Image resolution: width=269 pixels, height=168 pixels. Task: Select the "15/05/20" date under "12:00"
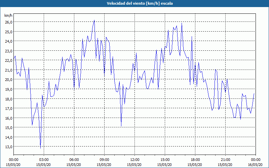coord(135,165)
